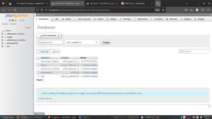Open collation dropdown latin1_swedish_ci
212x119 pixels.
point(82,42)
